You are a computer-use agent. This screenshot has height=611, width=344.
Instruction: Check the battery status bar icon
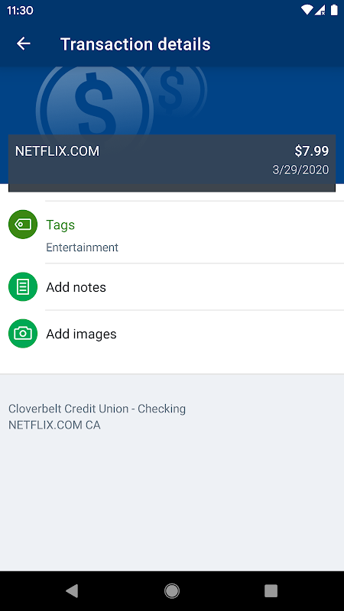tap(334, 10)
